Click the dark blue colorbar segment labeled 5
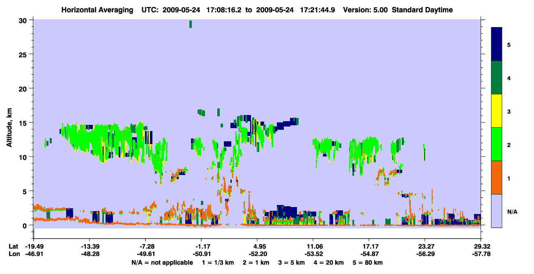This screenshot has height=274, width=534. tap(497, 44)
